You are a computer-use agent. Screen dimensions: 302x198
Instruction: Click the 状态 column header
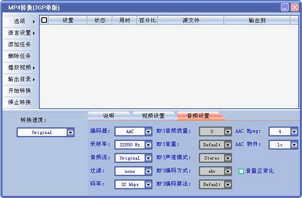coord(100,20)
